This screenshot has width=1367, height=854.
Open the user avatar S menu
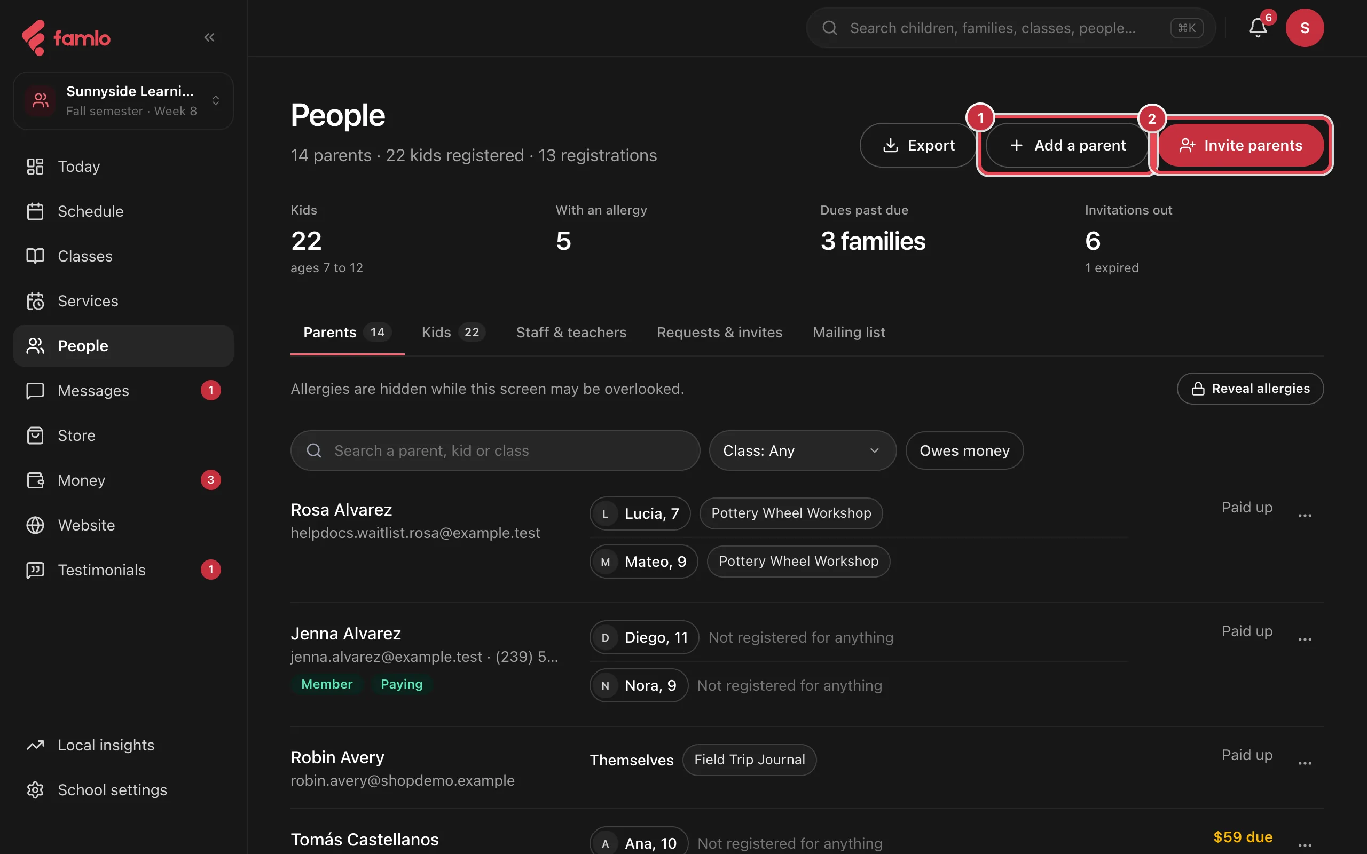click(1305, 28)
